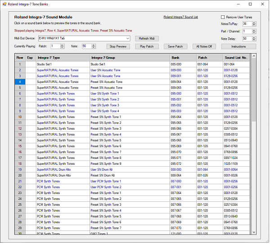Click the Preset SN Drum Kit cell
270x244 pixels.
130,176
